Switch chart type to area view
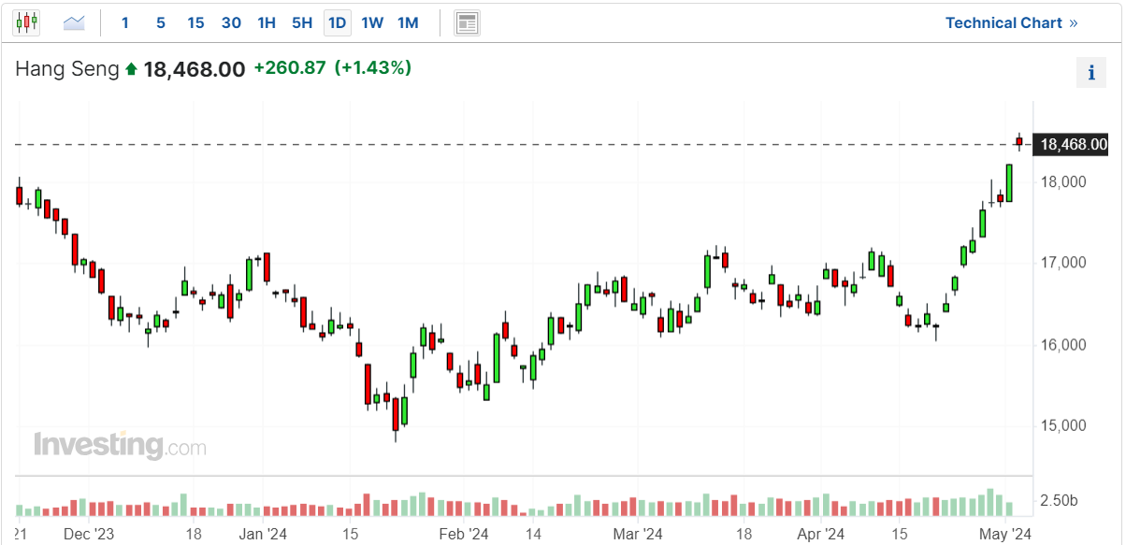Screen dimensions: 1126x545 pyautogui.click(x=74, y=22)
